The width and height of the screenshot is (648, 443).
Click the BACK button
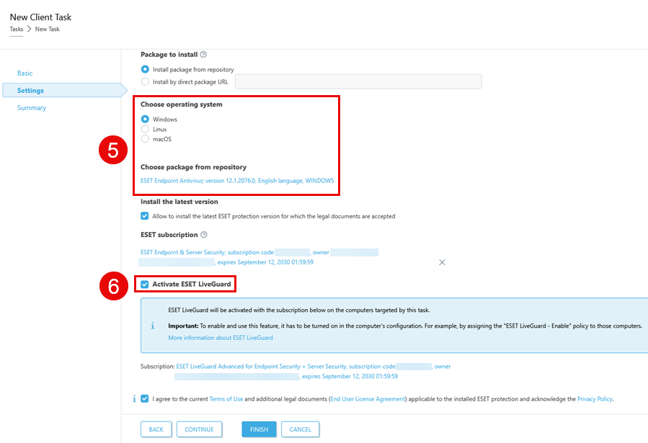(156, 429)
